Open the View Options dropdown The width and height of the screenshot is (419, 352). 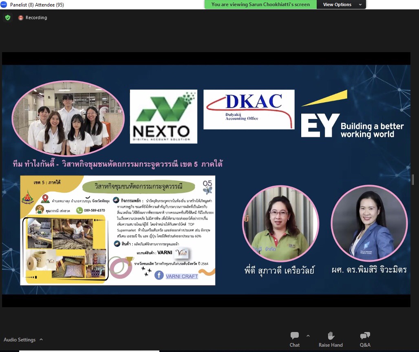point(341,4)
